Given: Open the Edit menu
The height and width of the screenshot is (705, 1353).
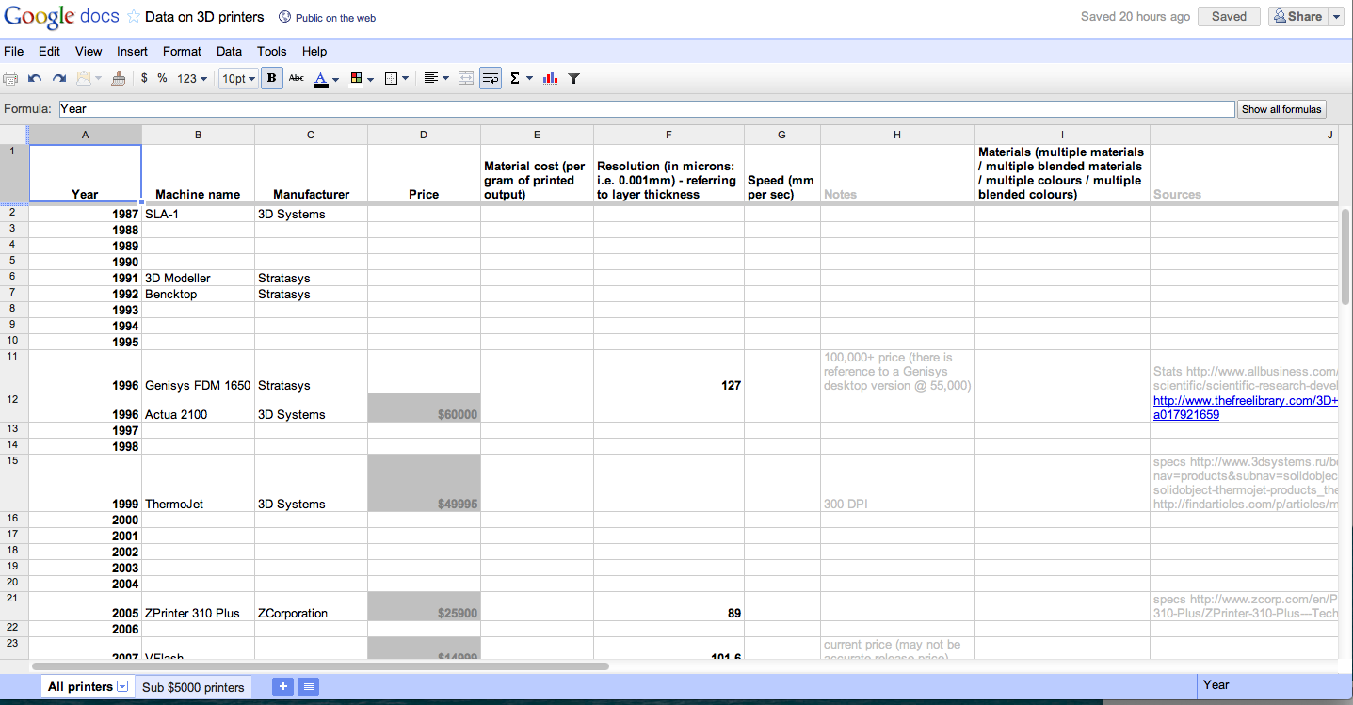Looking at the screenshot, I should (49, 51).
